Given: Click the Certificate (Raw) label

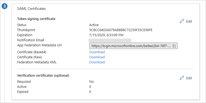Looking at the screenshot, I should click(x=29, y=57).
